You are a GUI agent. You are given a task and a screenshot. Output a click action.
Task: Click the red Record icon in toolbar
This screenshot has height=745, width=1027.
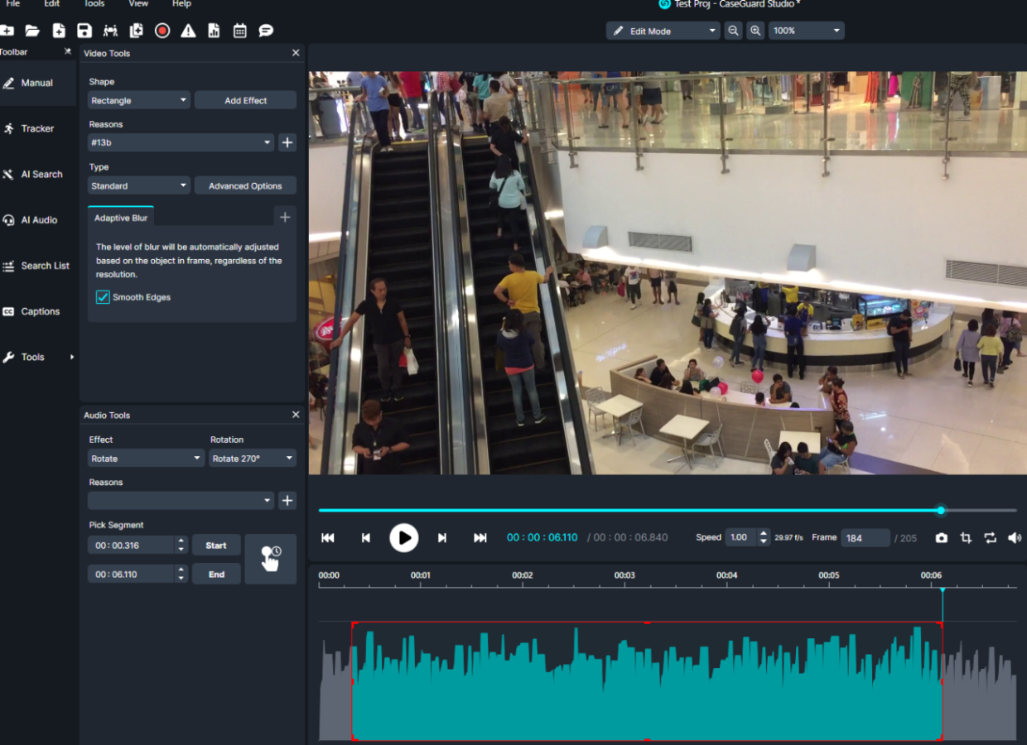(162, 31)
